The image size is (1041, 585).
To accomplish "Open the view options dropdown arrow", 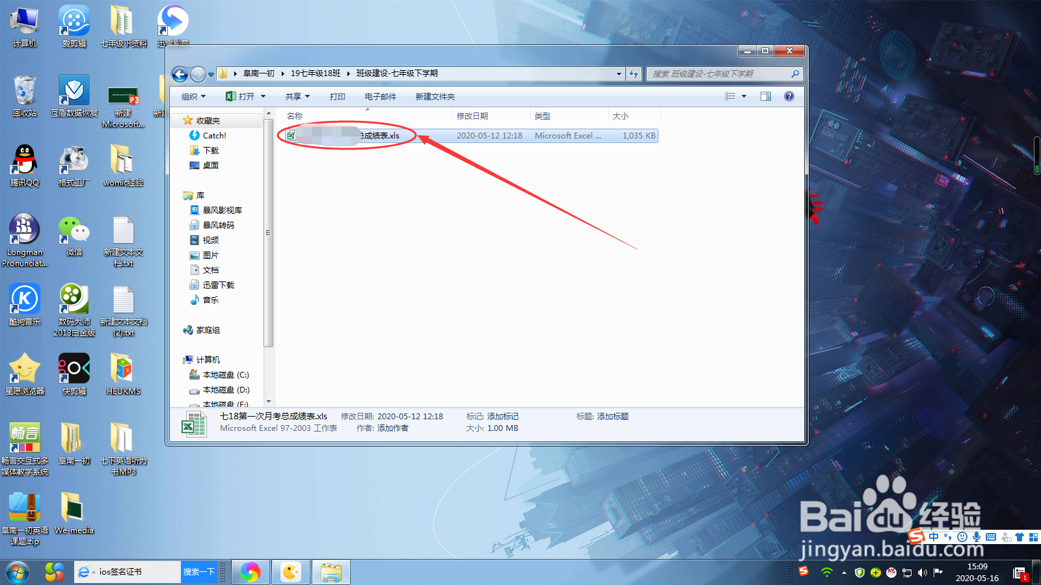I will pyautogui.click(x=744, y=96).
